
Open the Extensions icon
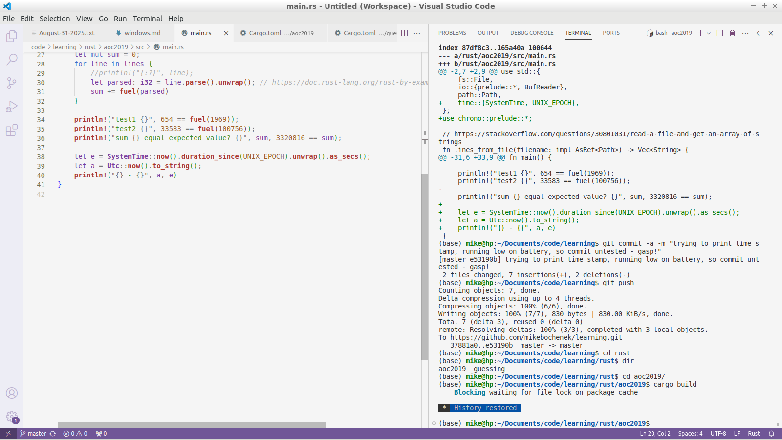pyautogui.click(x=11, y=130)
